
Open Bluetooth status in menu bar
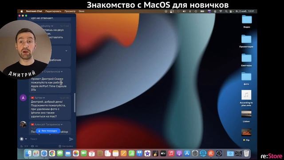click(190, 11)
